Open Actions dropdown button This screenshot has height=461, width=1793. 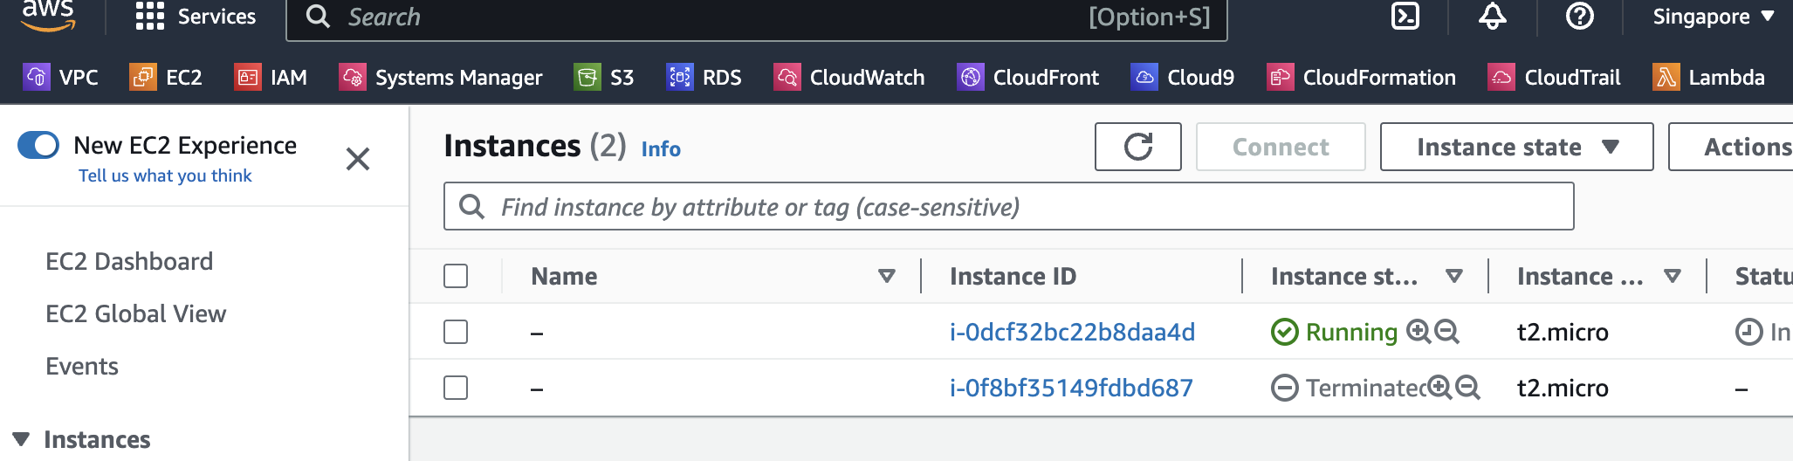click(1732, 147)
